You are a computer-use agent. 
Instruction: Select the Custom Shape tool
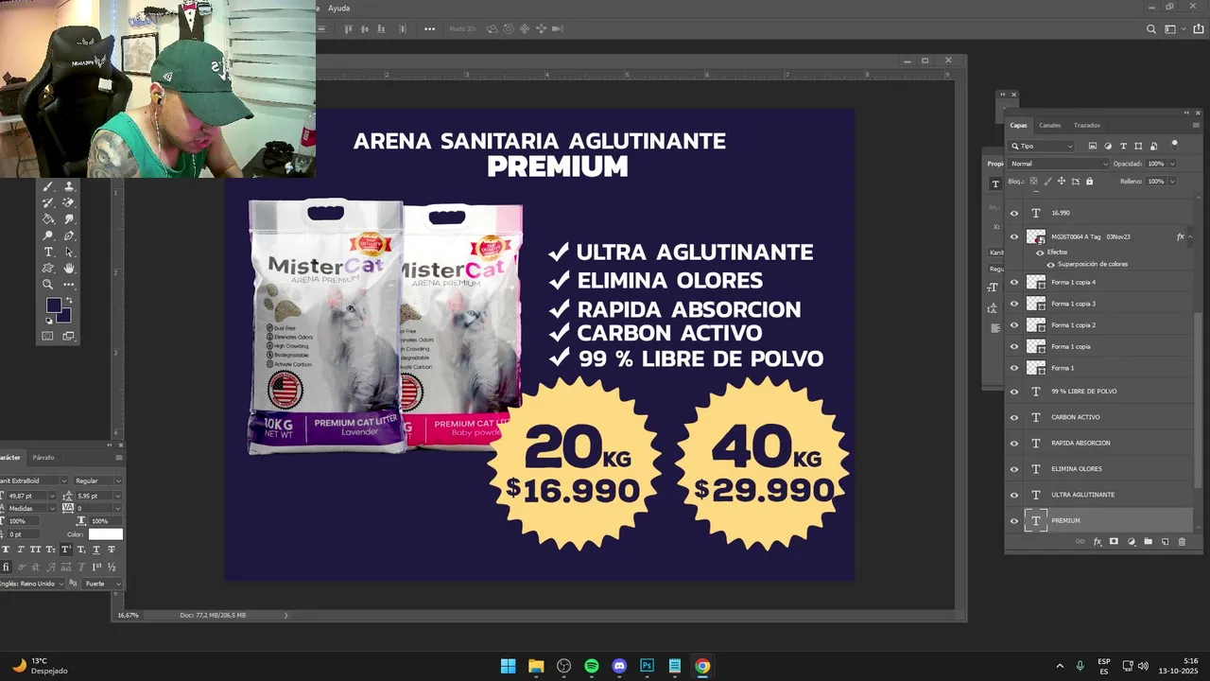pyautogui.click(x=48, y=268)
